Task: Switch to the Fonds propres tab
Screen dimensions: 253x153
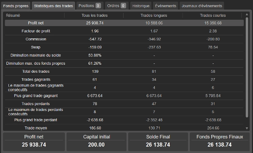Action: [16, 6]
